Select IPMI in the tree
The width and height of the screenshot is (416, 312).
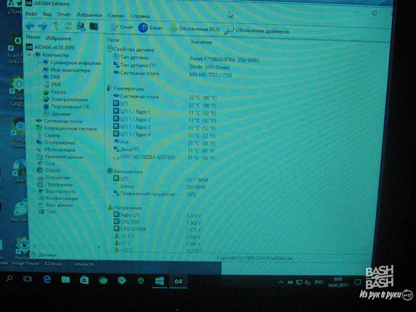click(x=52, y=84)
